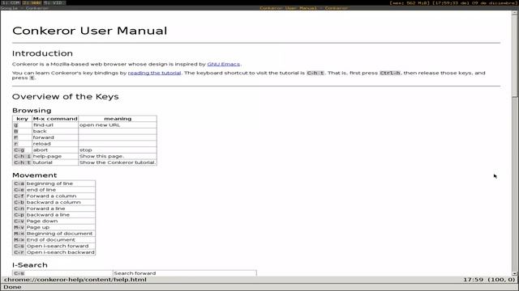519x291 pixels.
Task: Click the I-Search section heading
Action: click(30, 264)
